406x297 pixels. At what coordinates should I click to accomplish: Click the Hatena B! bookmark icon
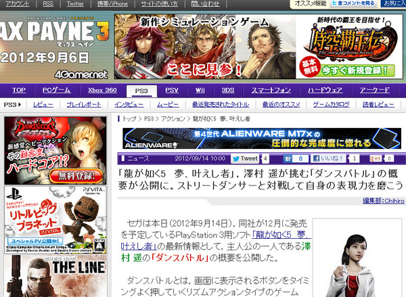click(x=288, y=159)
